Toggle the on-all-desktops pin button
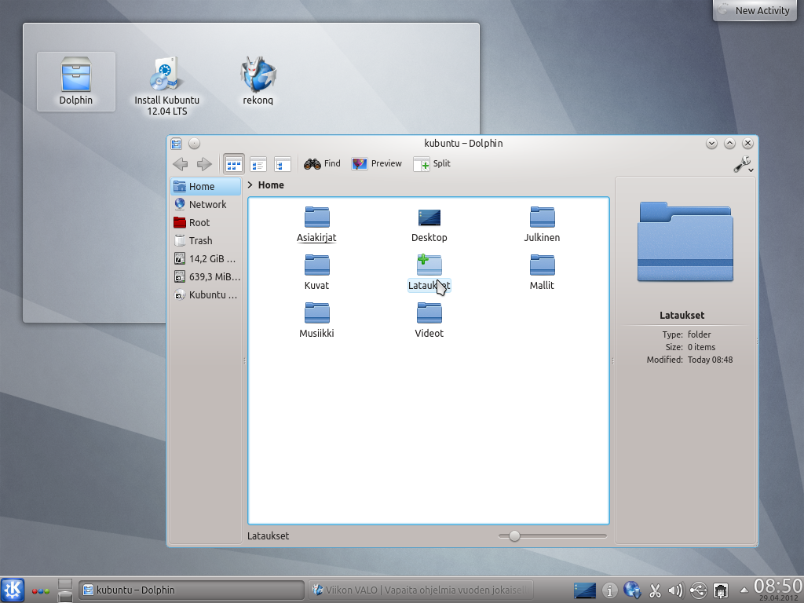The width and height of the screenshot is (804, 603). 194,144
